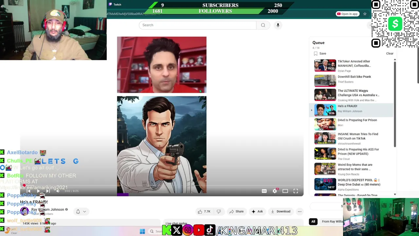This screenshot has height=236, width=419.
Task: Click 'Weird Boy Moms that are attracted' title
Action: (x=355, y=167)
